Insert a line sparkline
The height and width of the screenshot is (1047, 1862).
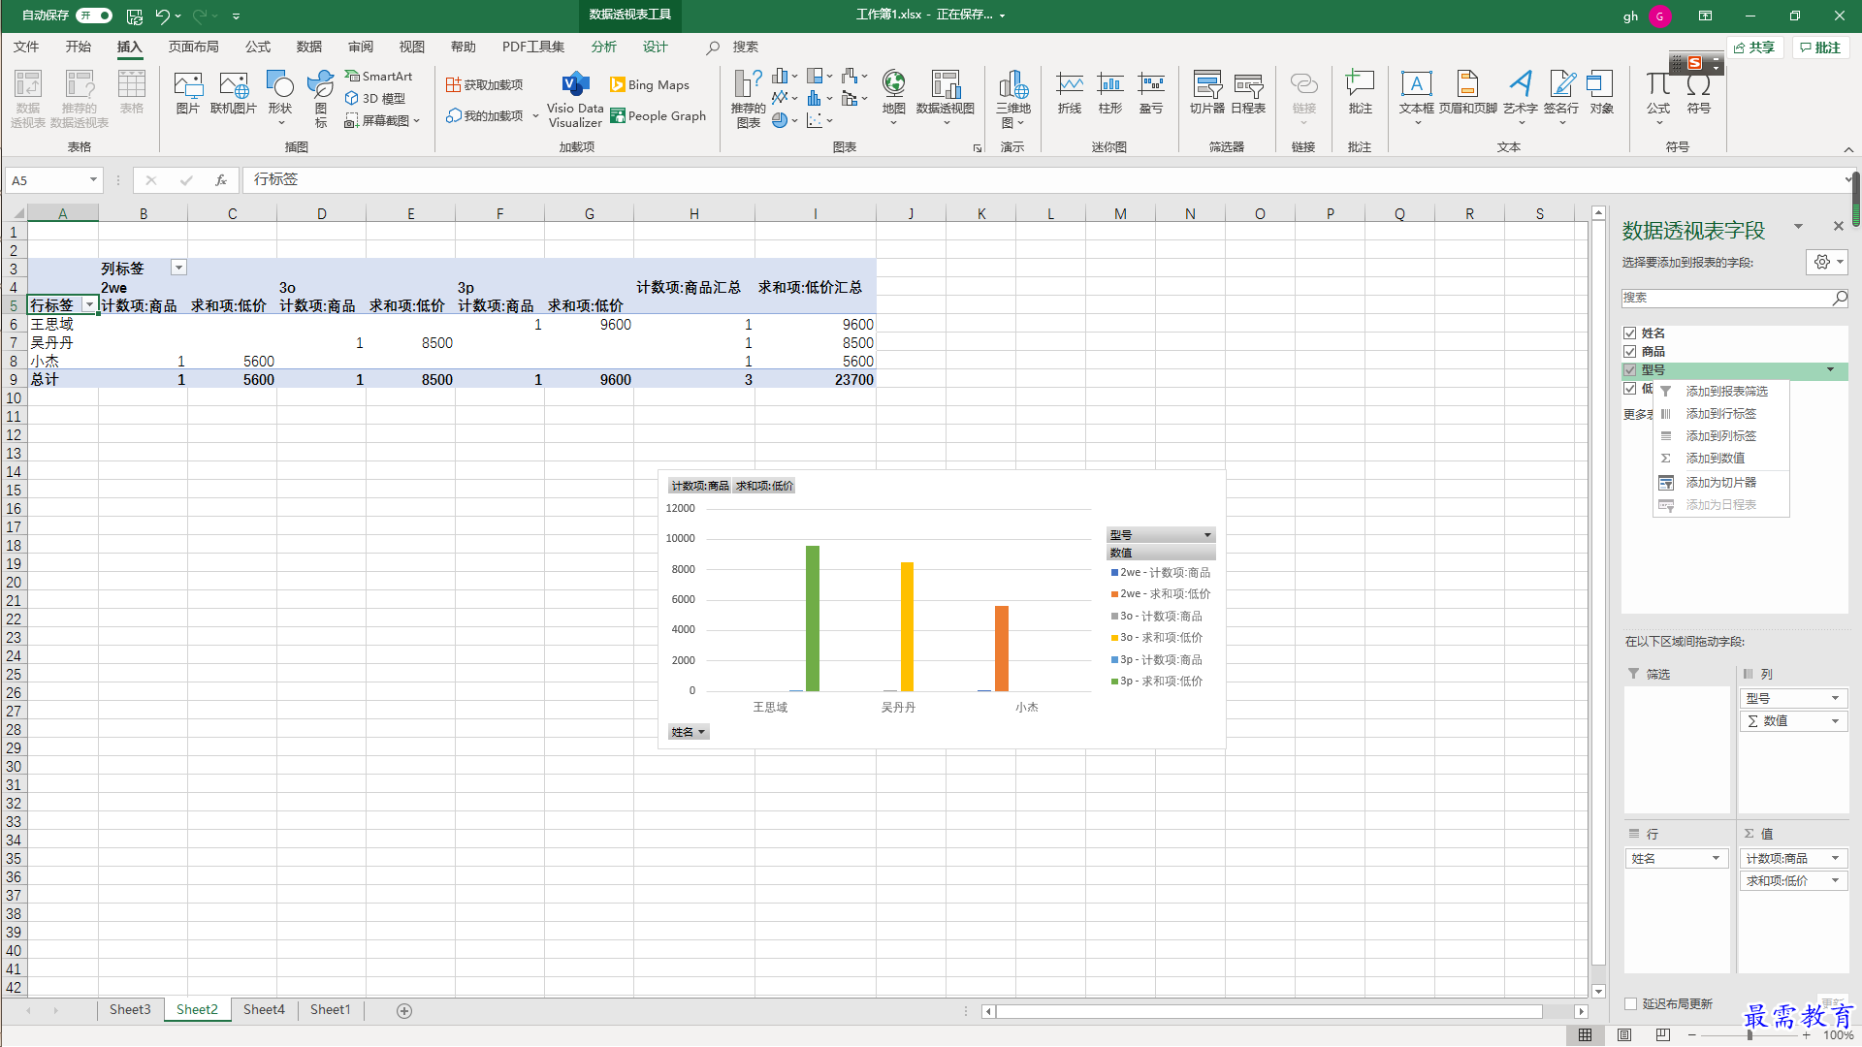[1070, 94]
